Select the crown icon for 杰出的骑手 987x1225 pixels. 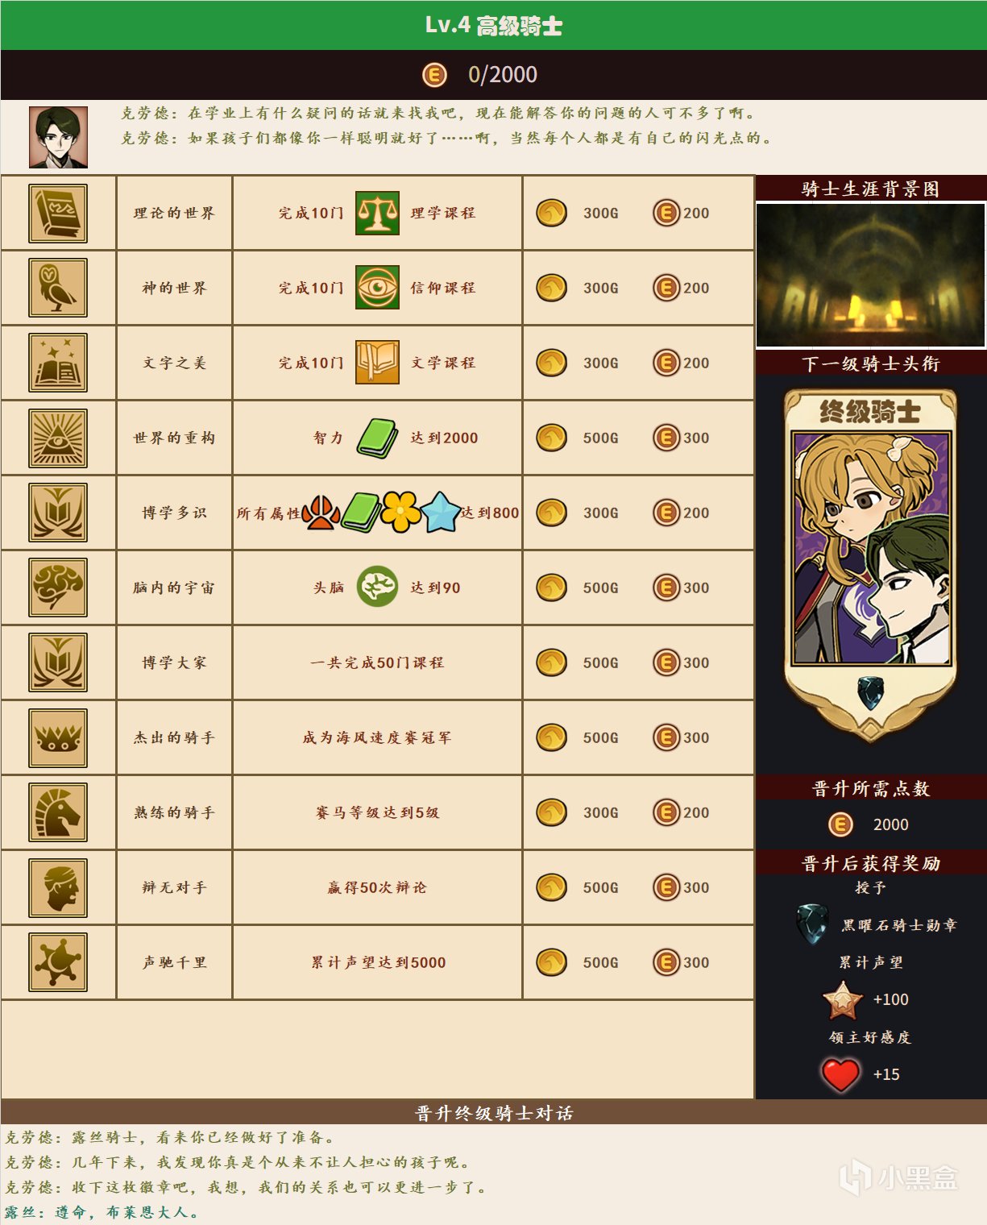click(x=58, y=738)
